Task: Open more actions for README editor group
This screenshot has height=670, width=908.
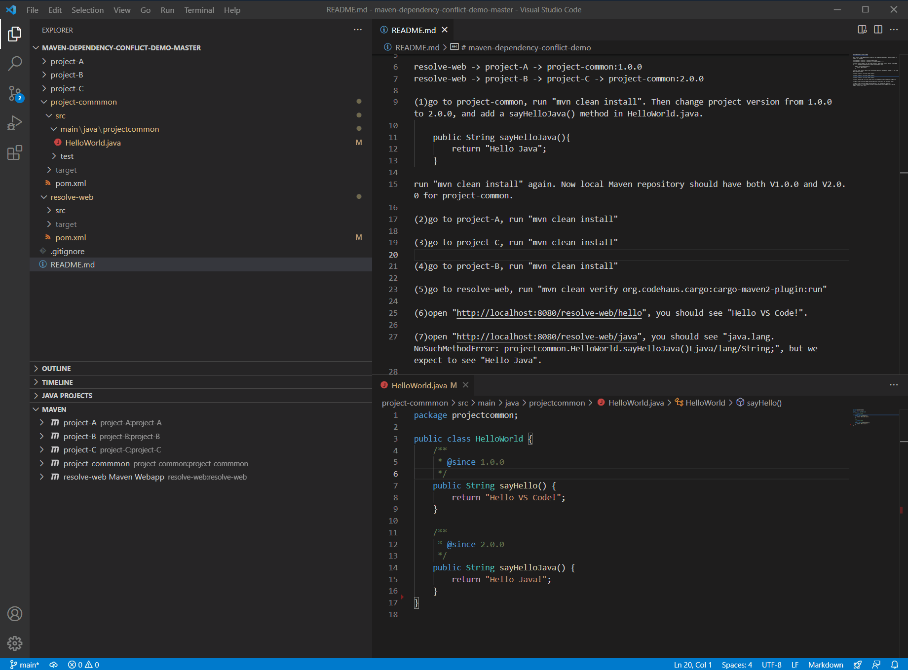Action: coord(894,30)
